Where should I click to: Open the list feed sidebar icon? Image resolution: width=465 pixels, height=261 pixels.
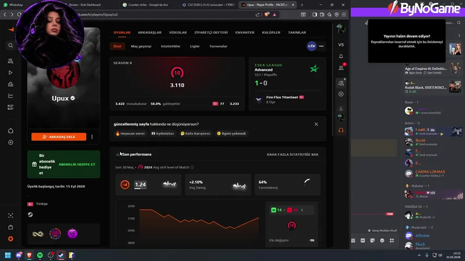click(10, 107)
